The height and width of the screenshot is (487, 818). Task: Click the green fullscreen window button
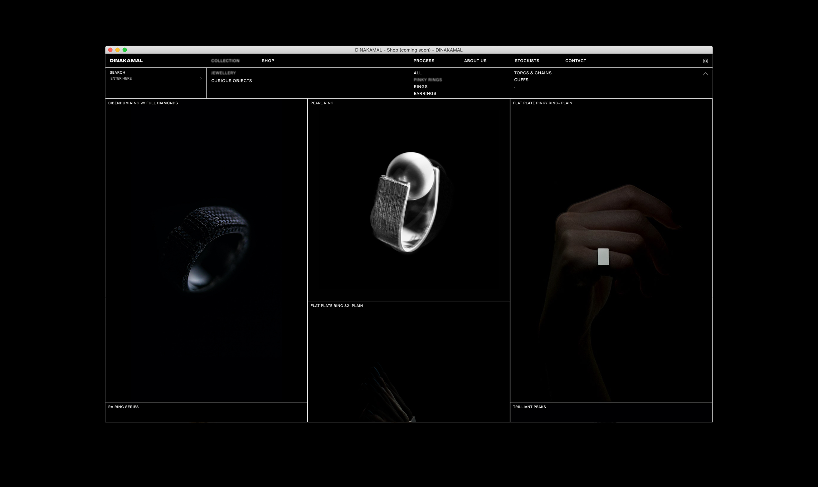[x=124, y=50]
